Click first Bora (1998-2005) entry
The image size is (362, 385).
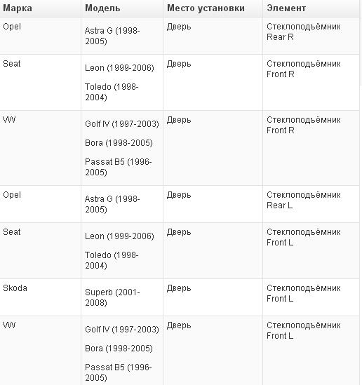[119, 143]
